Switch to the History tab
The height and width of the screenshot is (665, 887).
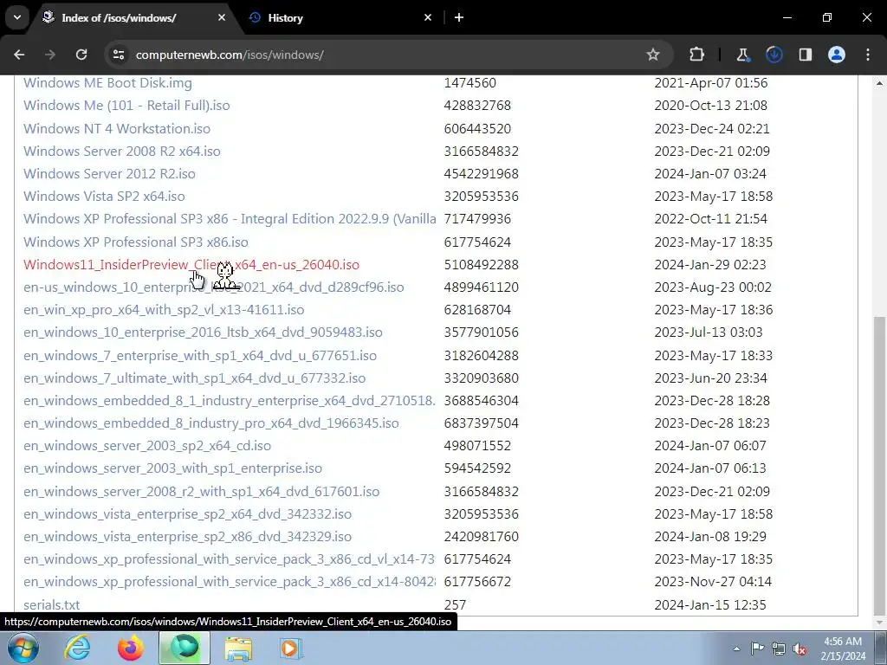point(340,17)
